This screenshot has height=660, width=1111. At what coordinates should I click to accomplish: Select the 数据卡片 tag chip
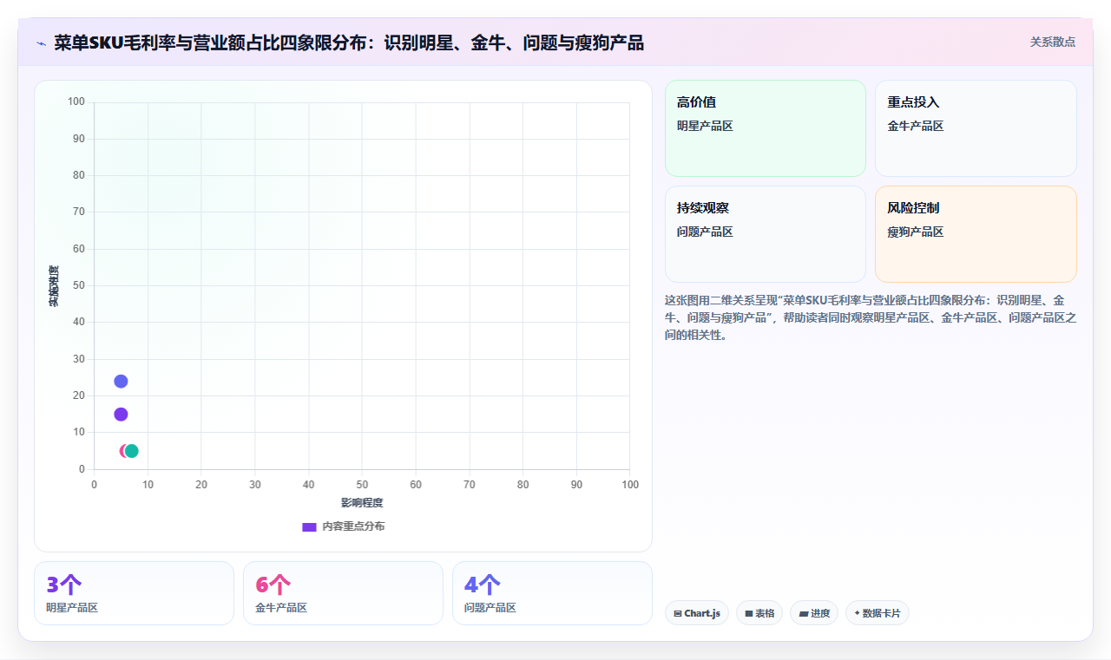point(878,613)
